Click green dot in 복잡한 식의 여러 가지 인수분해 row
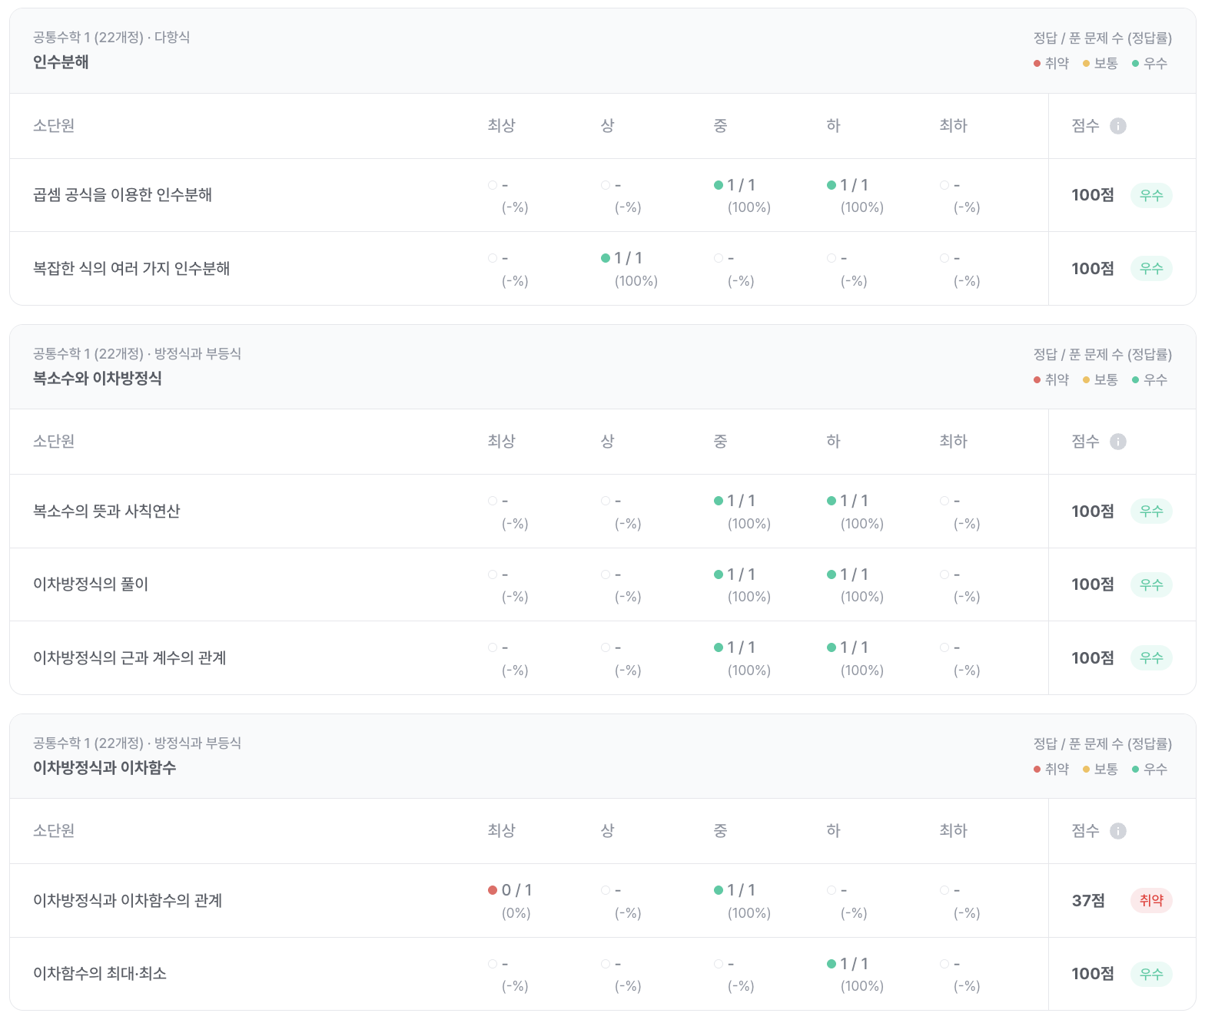This screenshot has width=1205, height=1023. click(606, 258)
